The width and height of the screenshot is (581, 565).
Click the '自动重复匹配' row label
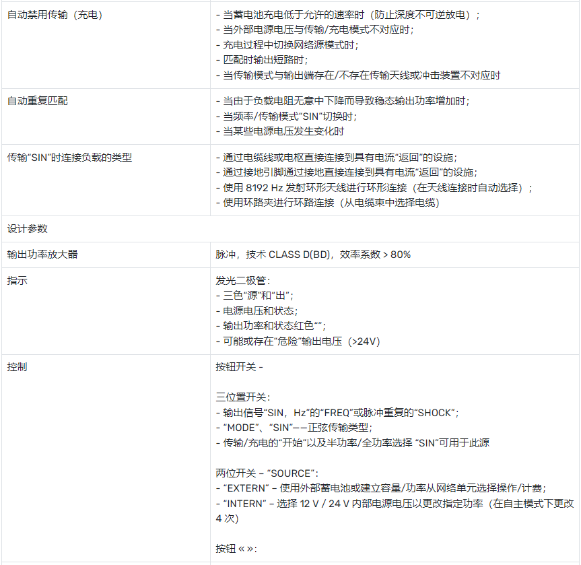coord(38,100)
